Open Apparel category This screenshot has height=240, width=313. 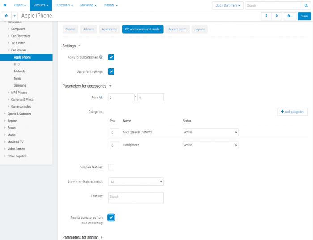[13, 121]
